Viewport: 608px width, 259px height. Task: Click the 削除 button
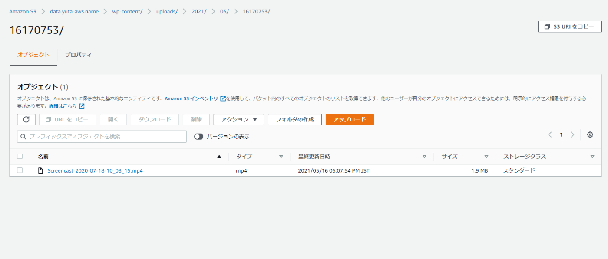pos(196,119)
